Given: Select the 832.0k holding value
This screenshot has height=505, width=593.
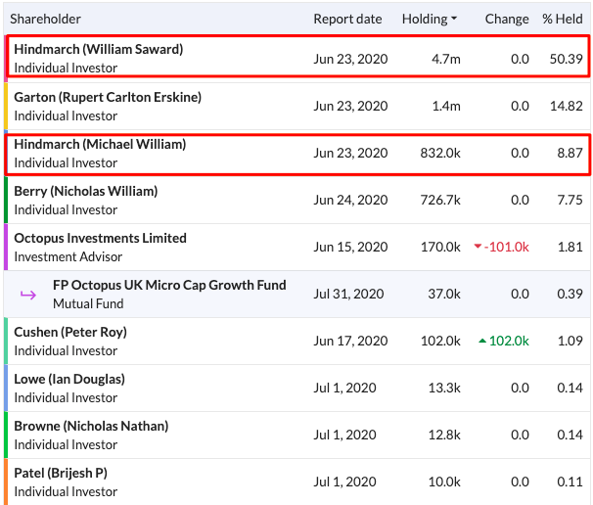Looking at the screenshot, I should tap(440, 153).
